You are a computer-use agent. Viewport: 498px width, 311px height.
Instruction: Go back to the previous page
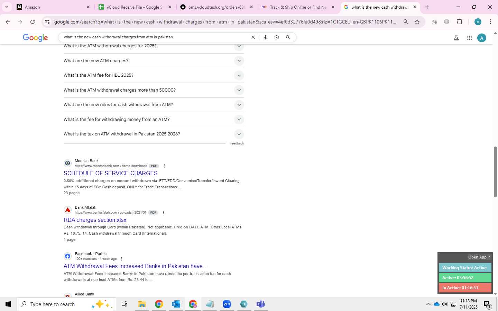[x=8, y=22]
